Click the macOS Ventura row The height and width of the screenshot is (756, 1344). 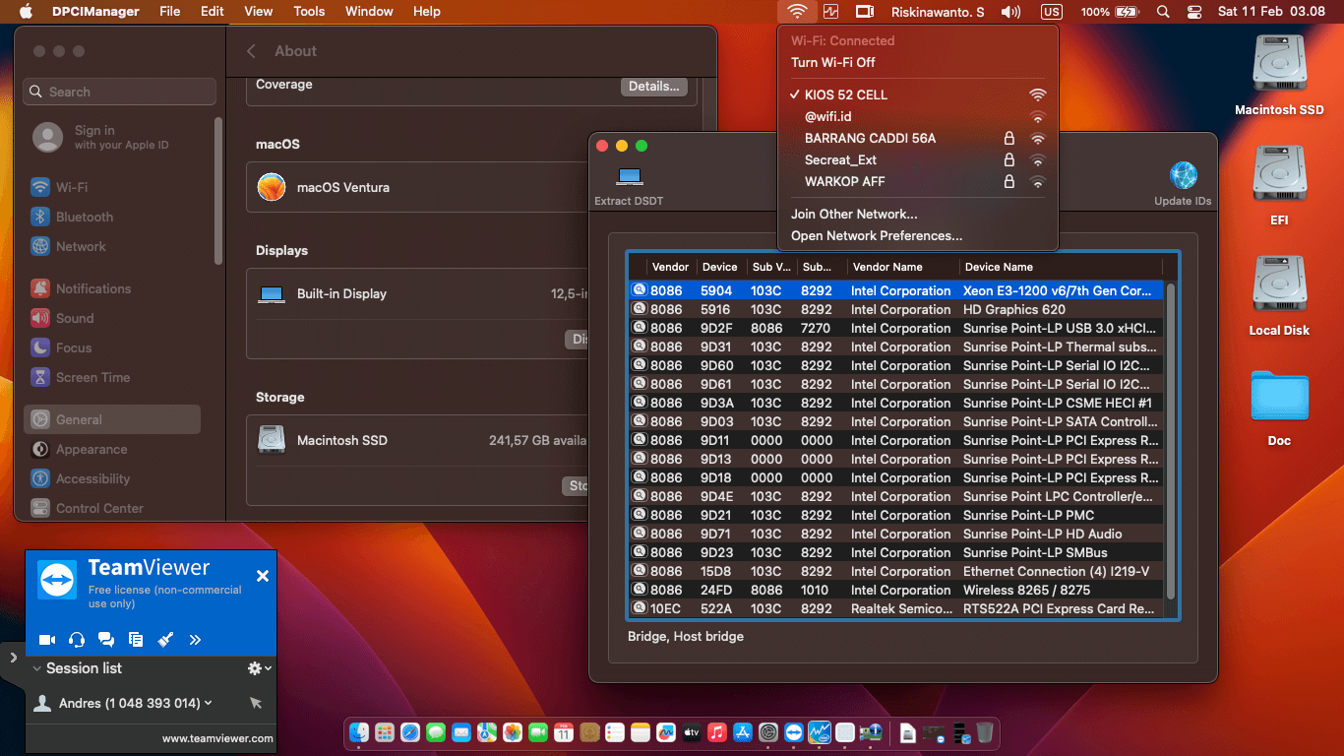coord(418,187)
